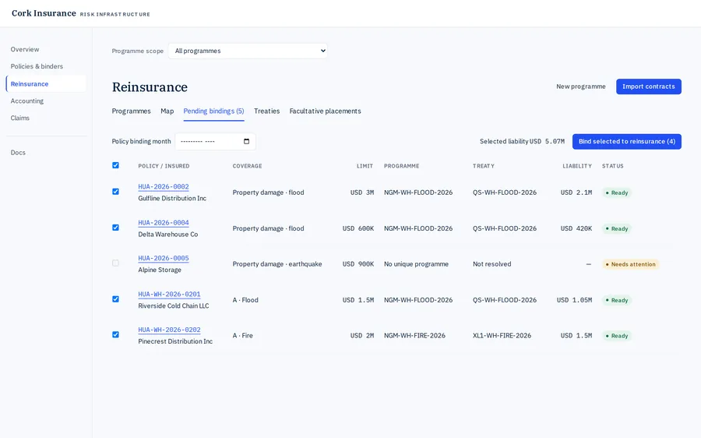Click the Import contracts button

tap(649, 87)
